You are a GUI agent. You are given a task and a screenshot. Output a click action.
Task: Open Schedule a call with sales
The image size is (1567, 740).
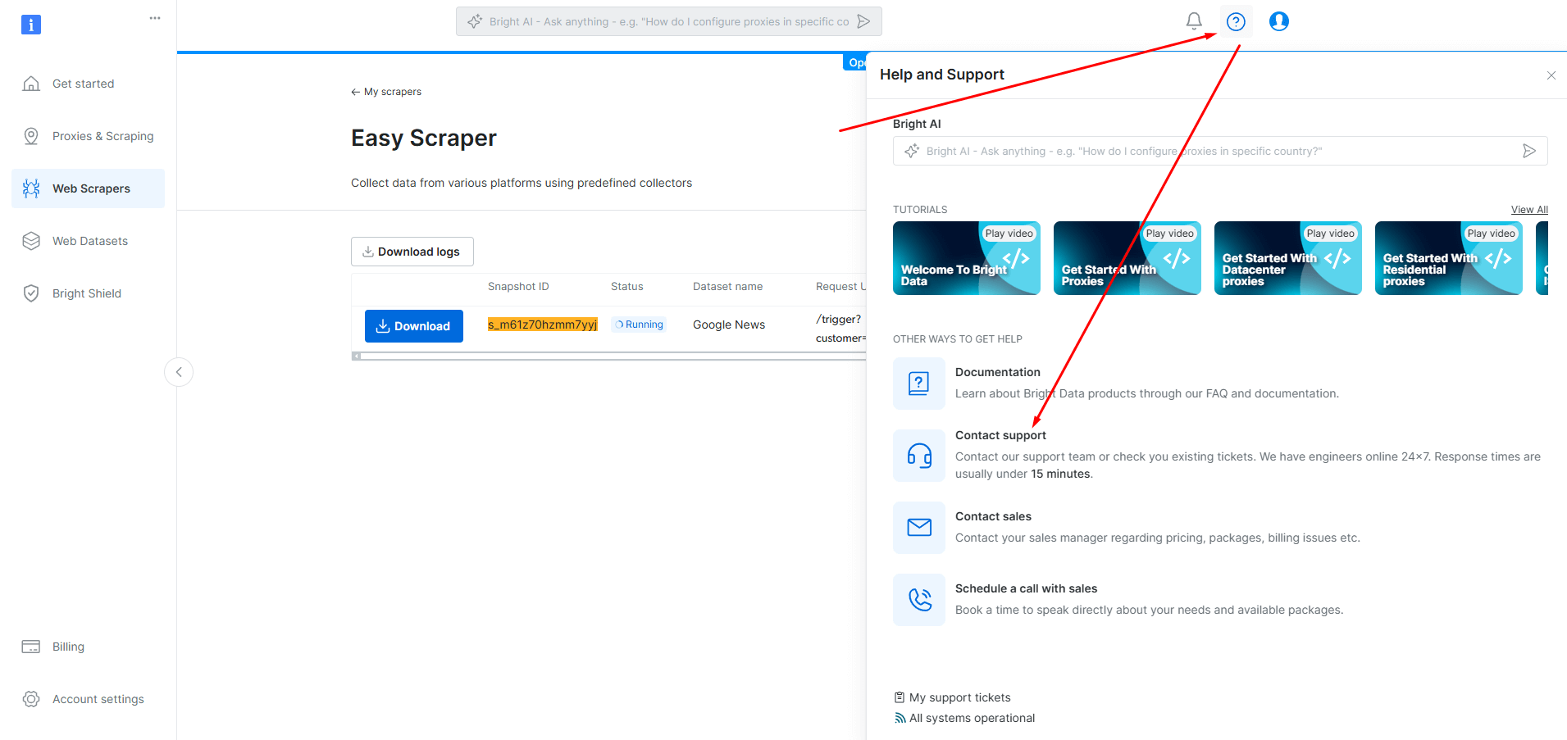[x=1026, y=588]
